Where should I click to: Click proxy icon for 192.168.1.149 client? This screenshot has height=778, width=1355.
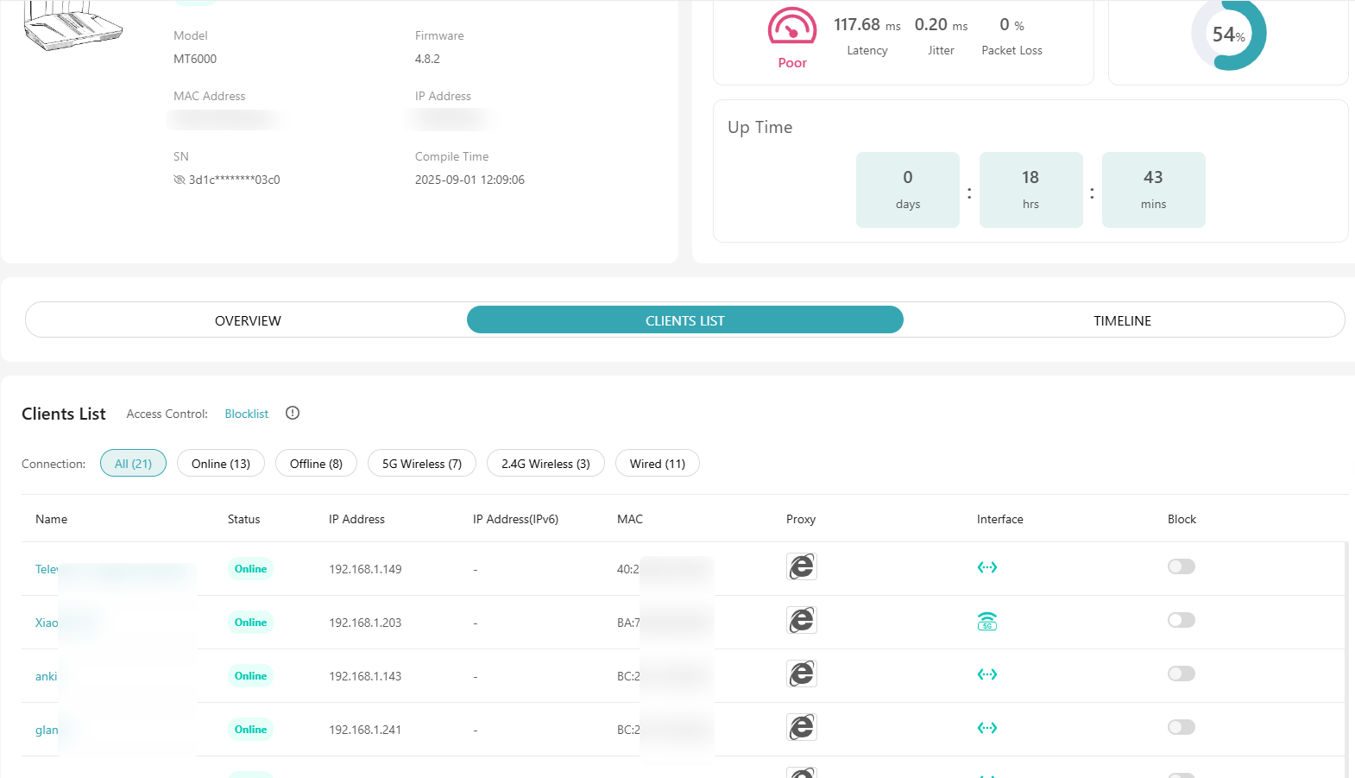click(801, 566)
